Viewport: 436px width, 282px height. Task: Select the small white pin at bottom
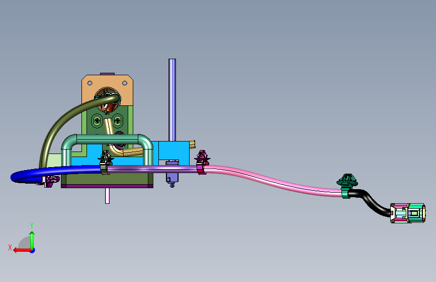107,196
